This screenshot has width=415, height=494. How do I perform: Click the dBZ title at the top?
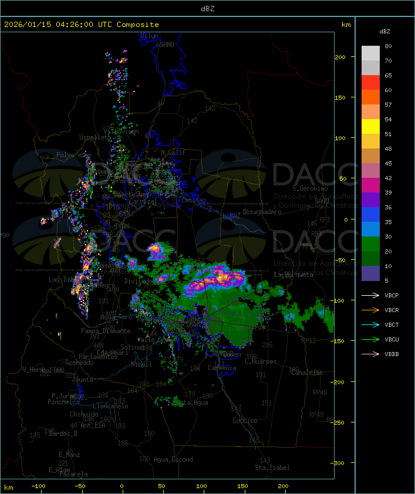[208, 9]
